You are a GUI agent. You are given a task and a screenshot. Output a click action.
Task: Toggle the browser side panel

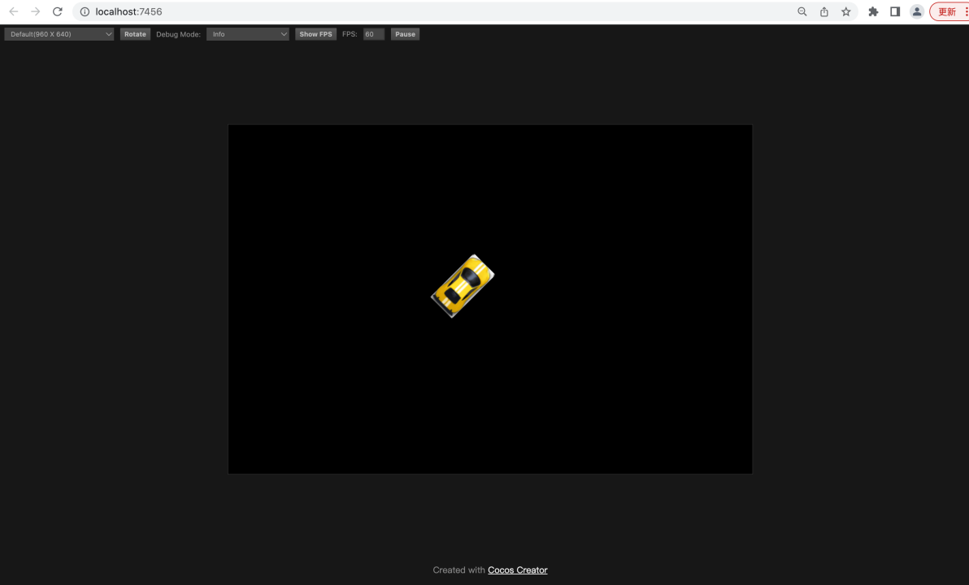[895, 11]
